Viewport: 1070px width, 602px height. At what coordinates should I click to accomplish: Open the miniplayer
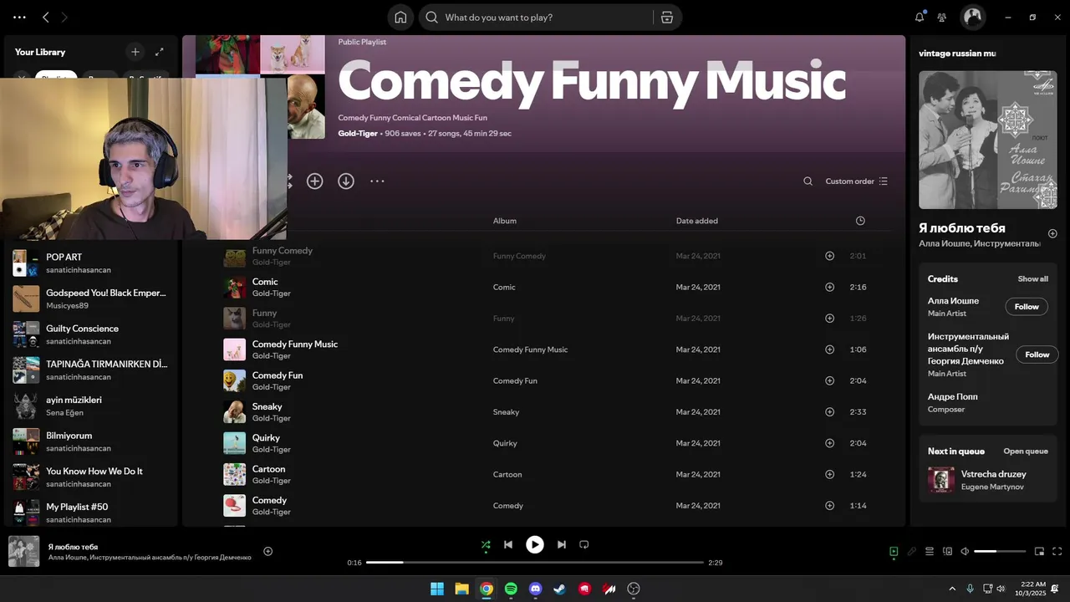(x=1039, y=552)
